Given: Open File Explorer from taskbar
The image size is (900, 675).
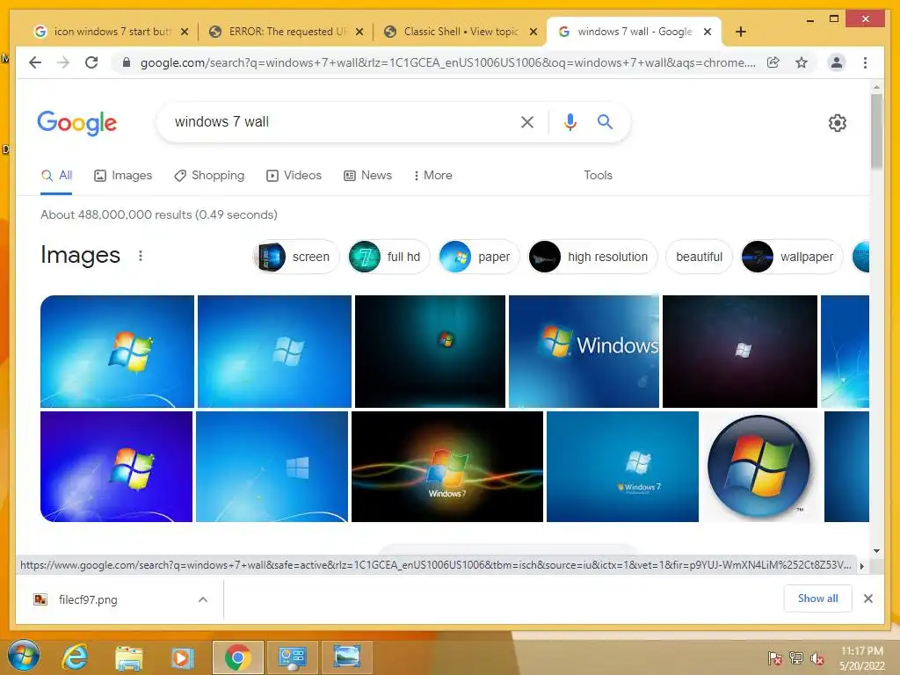Looking at the screenshot, I should tap(128, 657).
